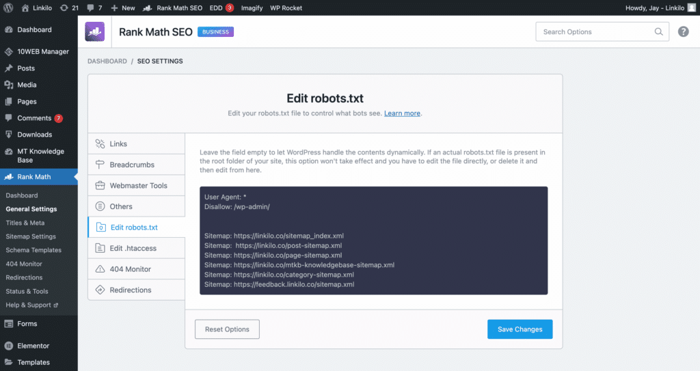
Task: Click the Edit .htaccess document icon
Action: coord(100,248)
